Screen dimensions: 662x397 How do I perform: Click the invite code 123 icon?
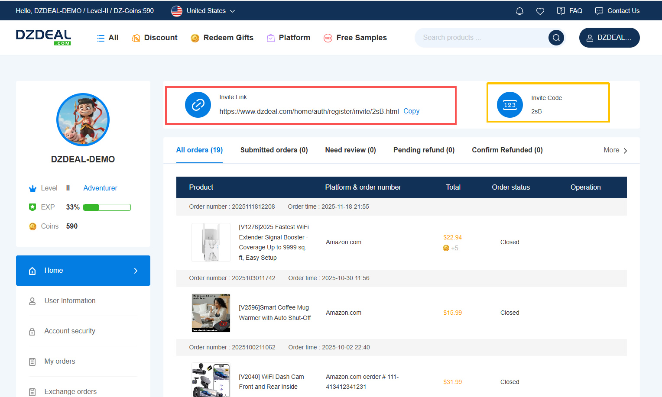509,105
